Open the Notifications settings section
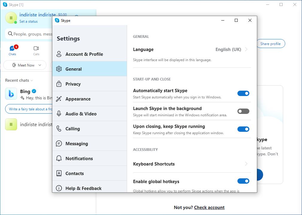 point(90,158)
